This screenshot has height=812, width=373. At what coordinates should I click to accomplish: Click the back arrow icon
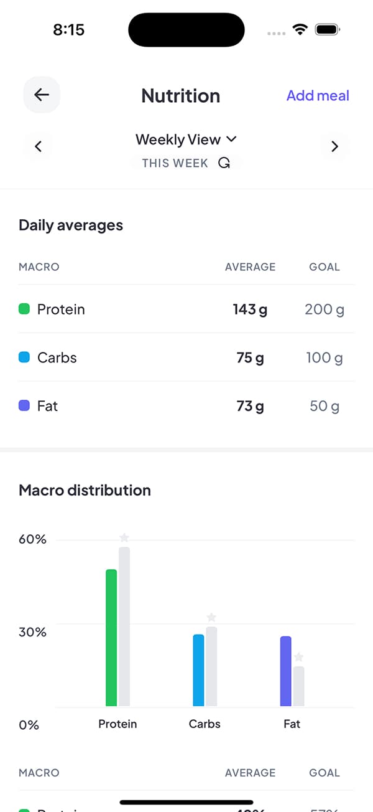click(x=41, y=95)
